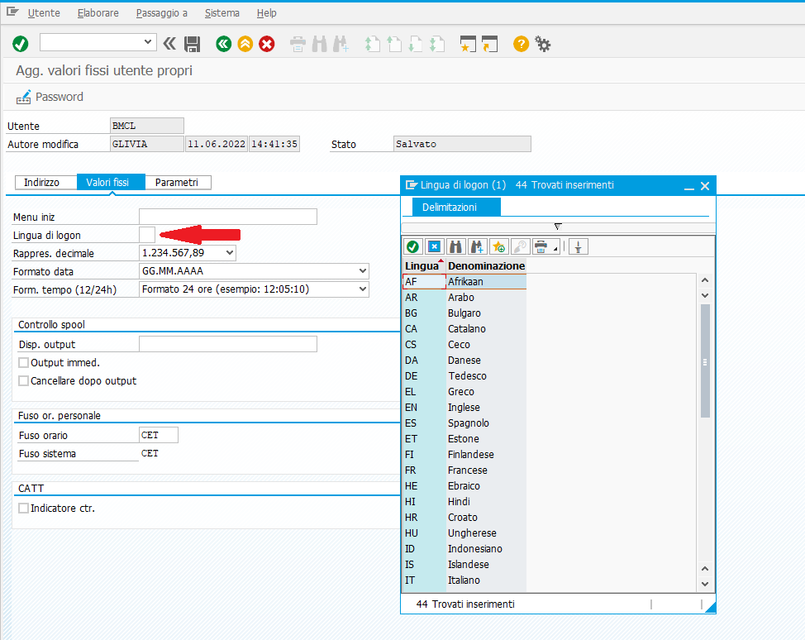Click Add to personal list star icon
Viewport: 805px width, 640px height.
click(x=498, y=247)
